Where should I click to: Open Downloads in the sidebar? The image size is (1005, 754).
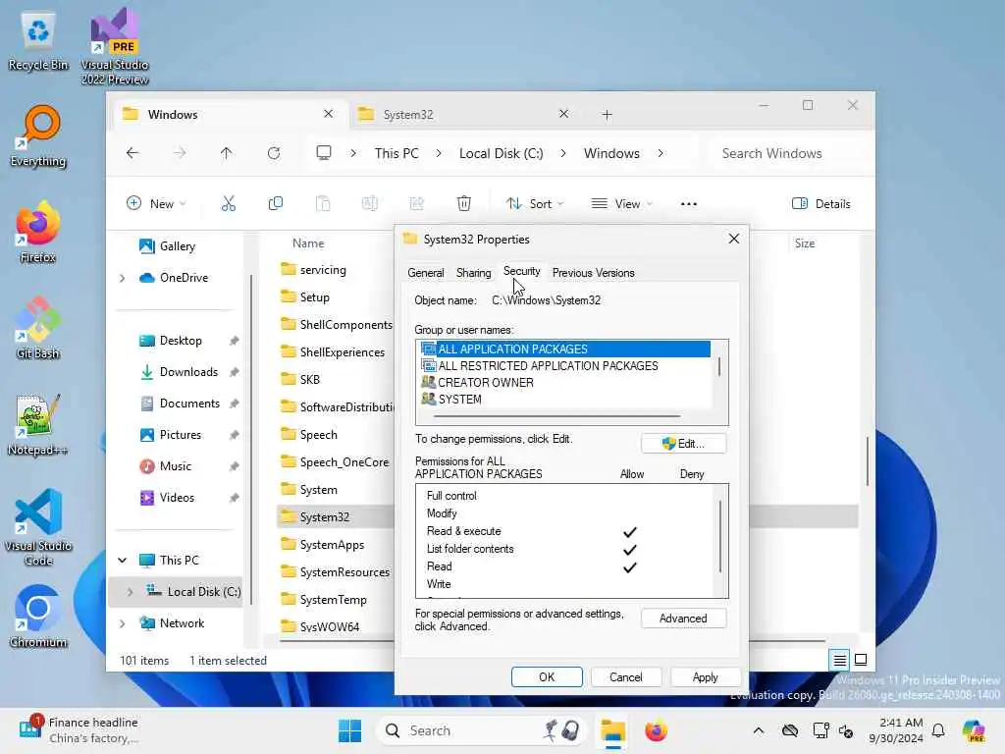[x=188, y=372]
